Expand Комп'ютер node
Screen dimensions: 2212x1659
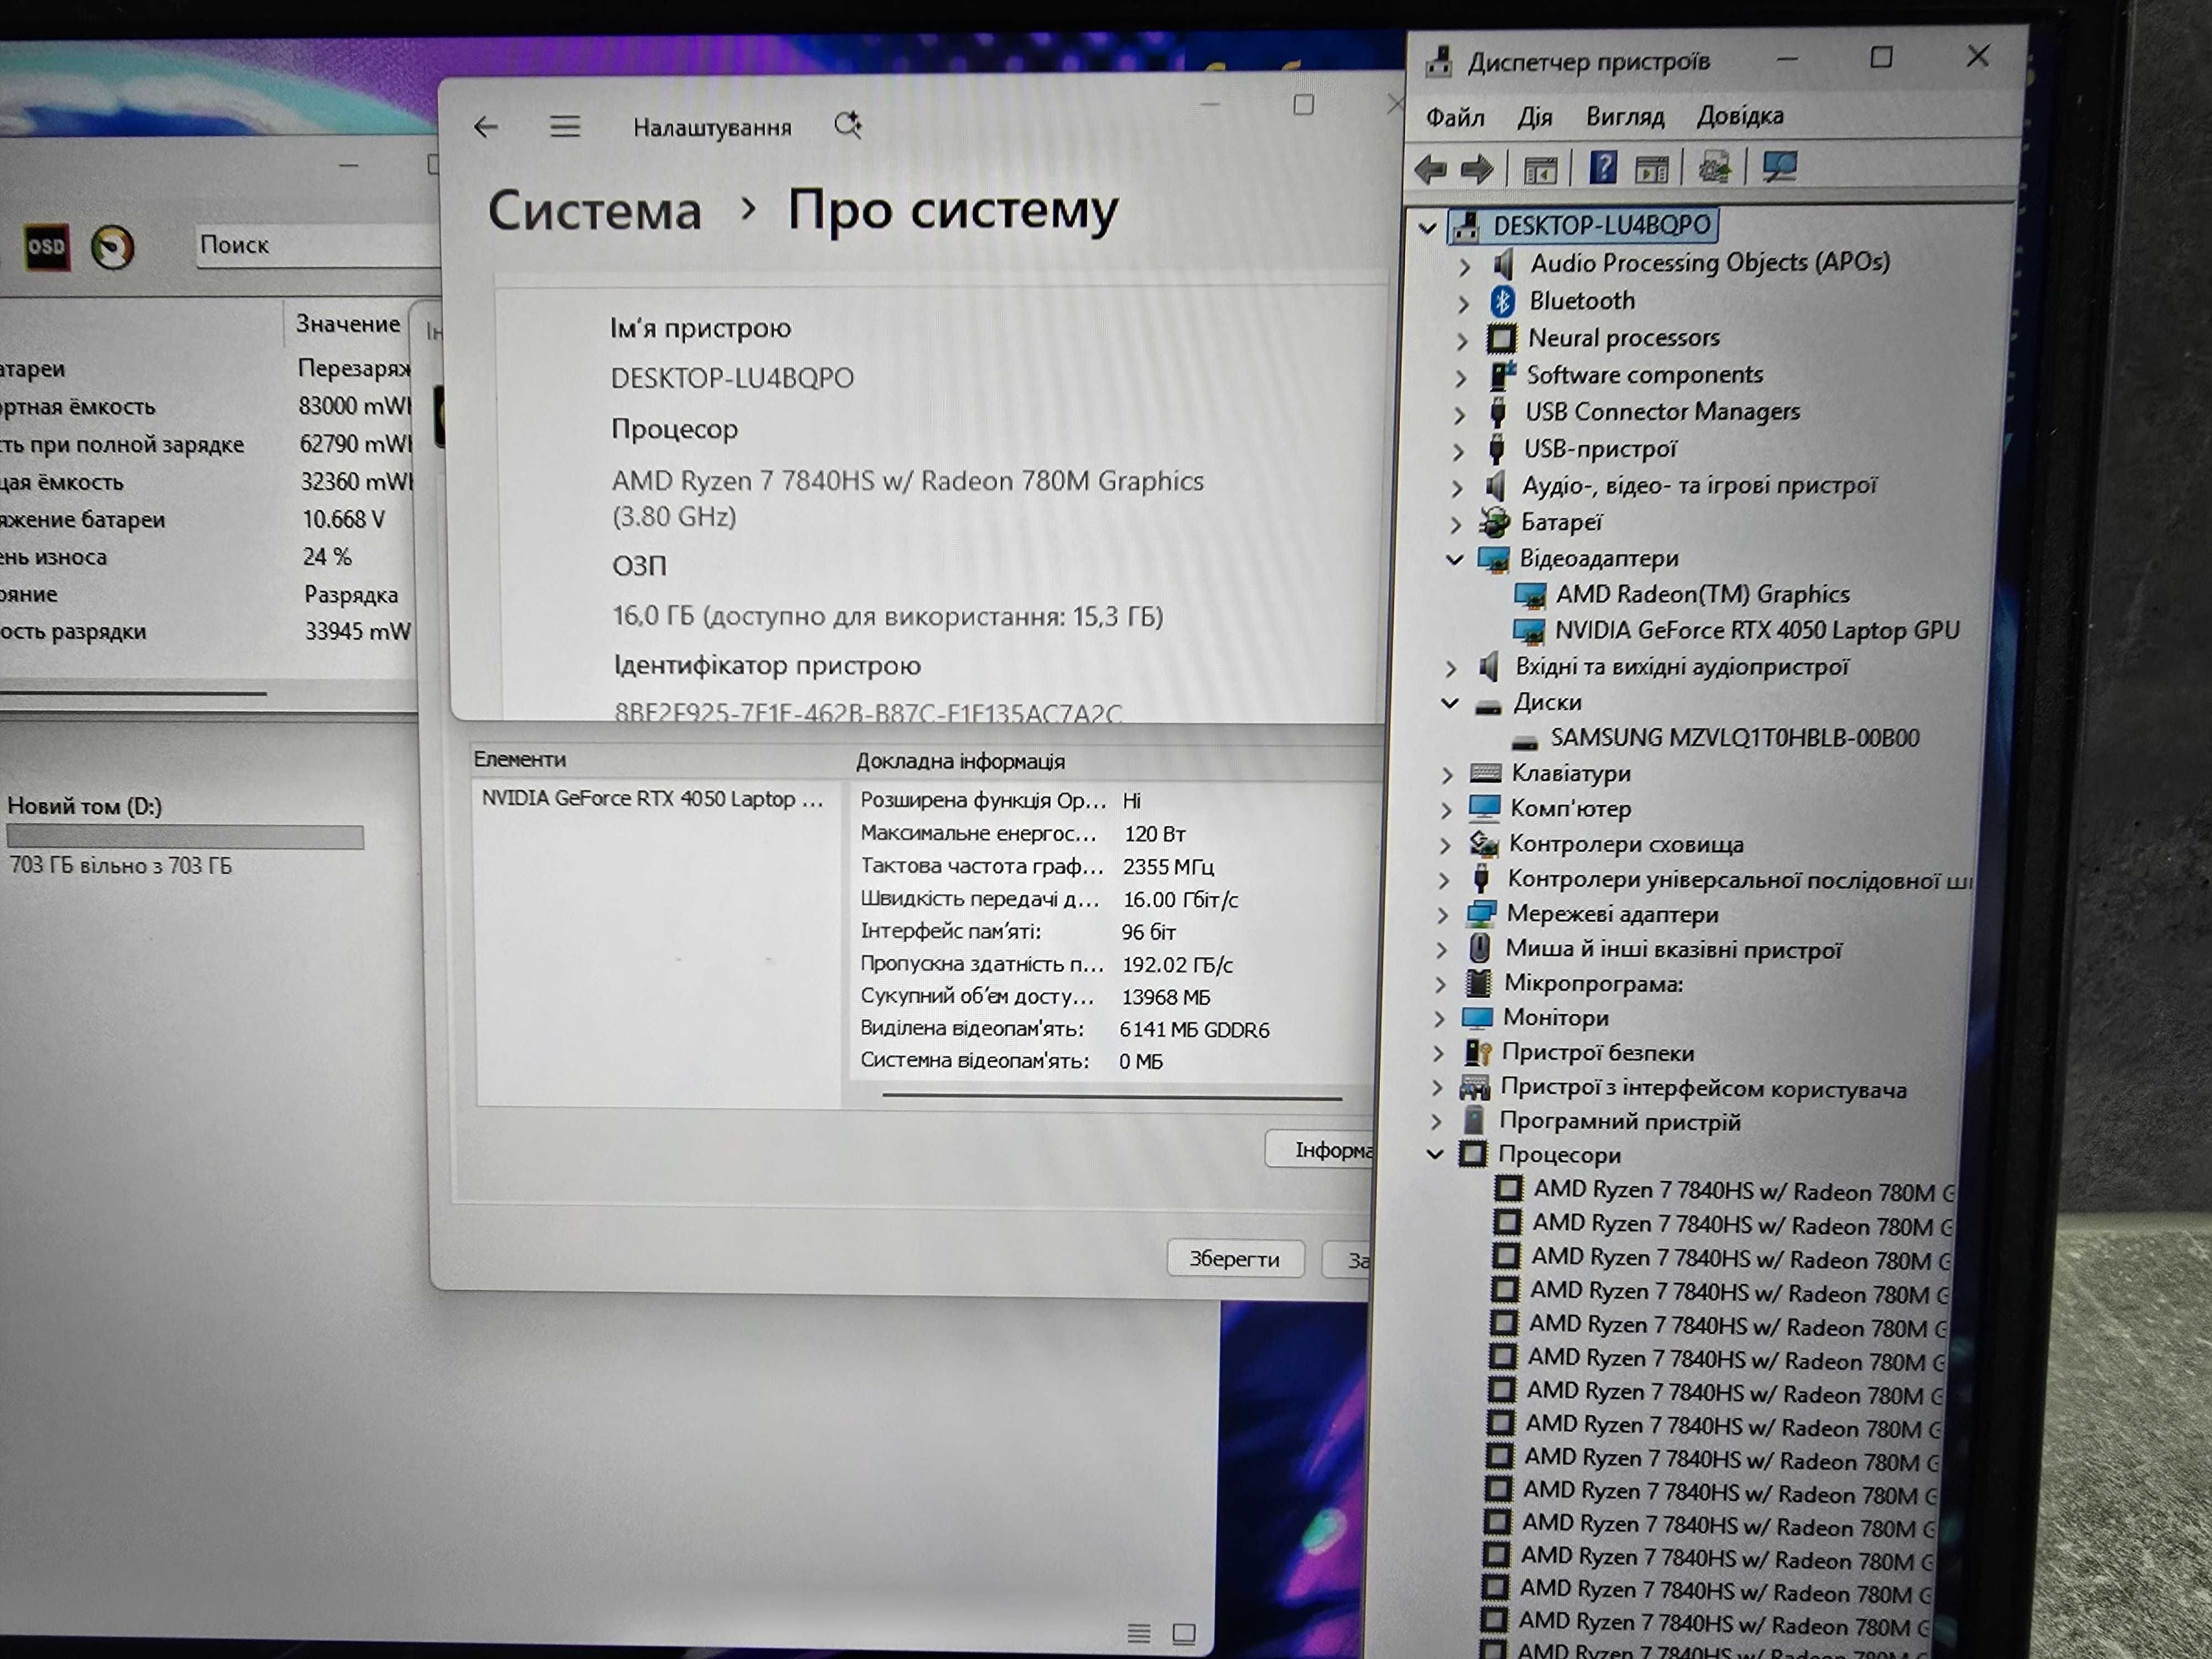(x=1446, y=809)
